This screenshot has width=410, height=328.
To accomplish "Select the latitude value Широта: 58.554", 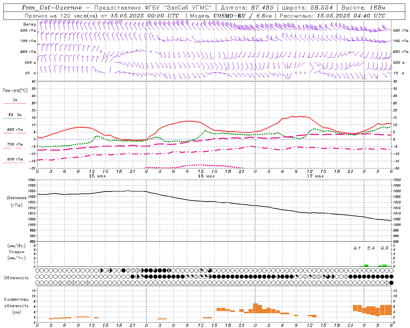I will pos(307,8).
